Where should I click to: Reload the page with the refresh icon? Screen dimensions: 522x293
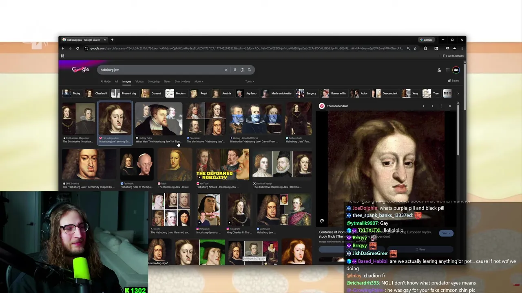[x=77, y=48]
